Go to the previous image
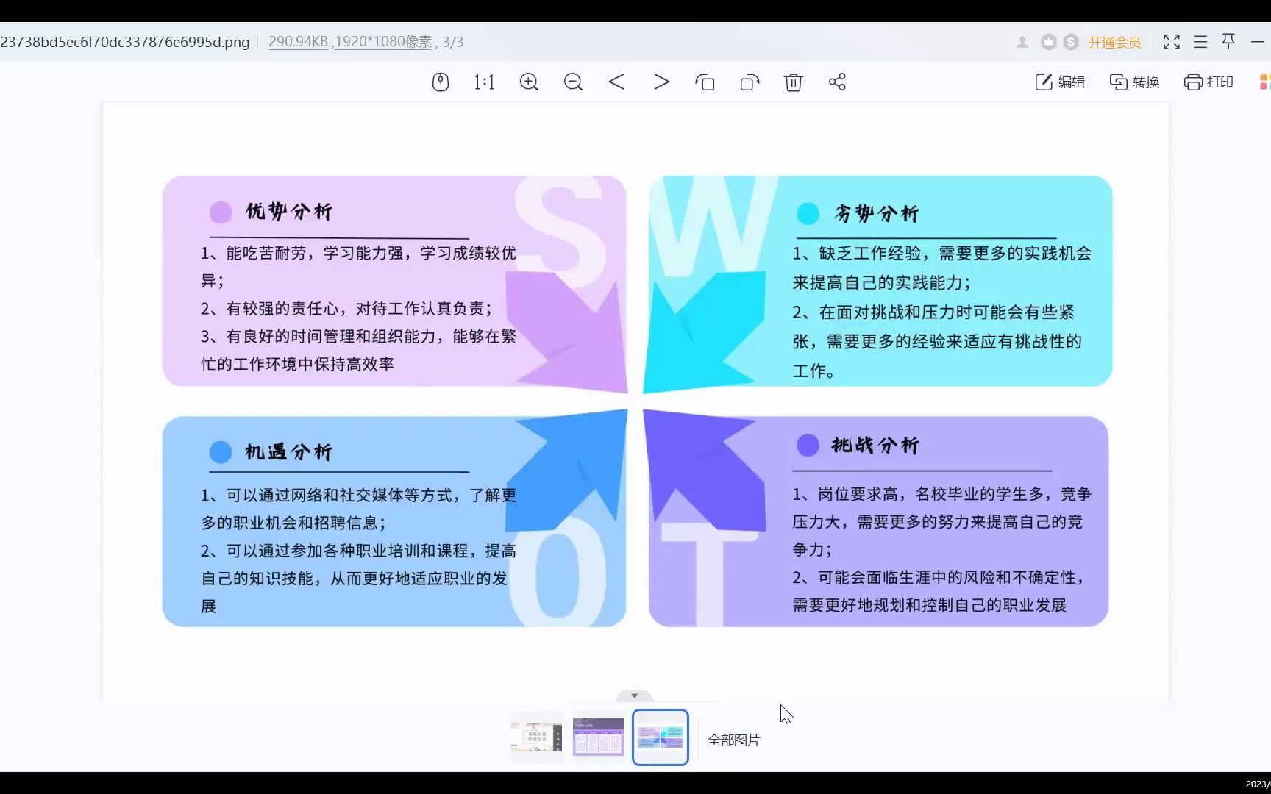This screenshot has height=794, width=1271. coord(616,82)
